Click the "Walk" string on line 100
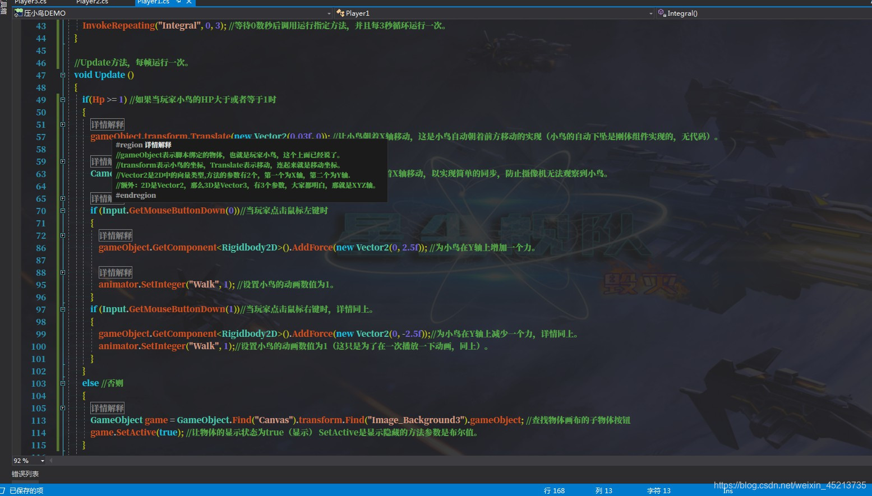 [x=204, y=346]
